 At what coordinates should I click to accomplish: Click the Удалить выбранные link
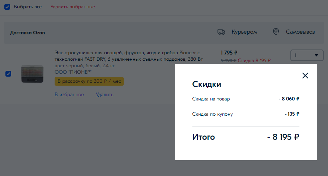click(x=72, y=7)
